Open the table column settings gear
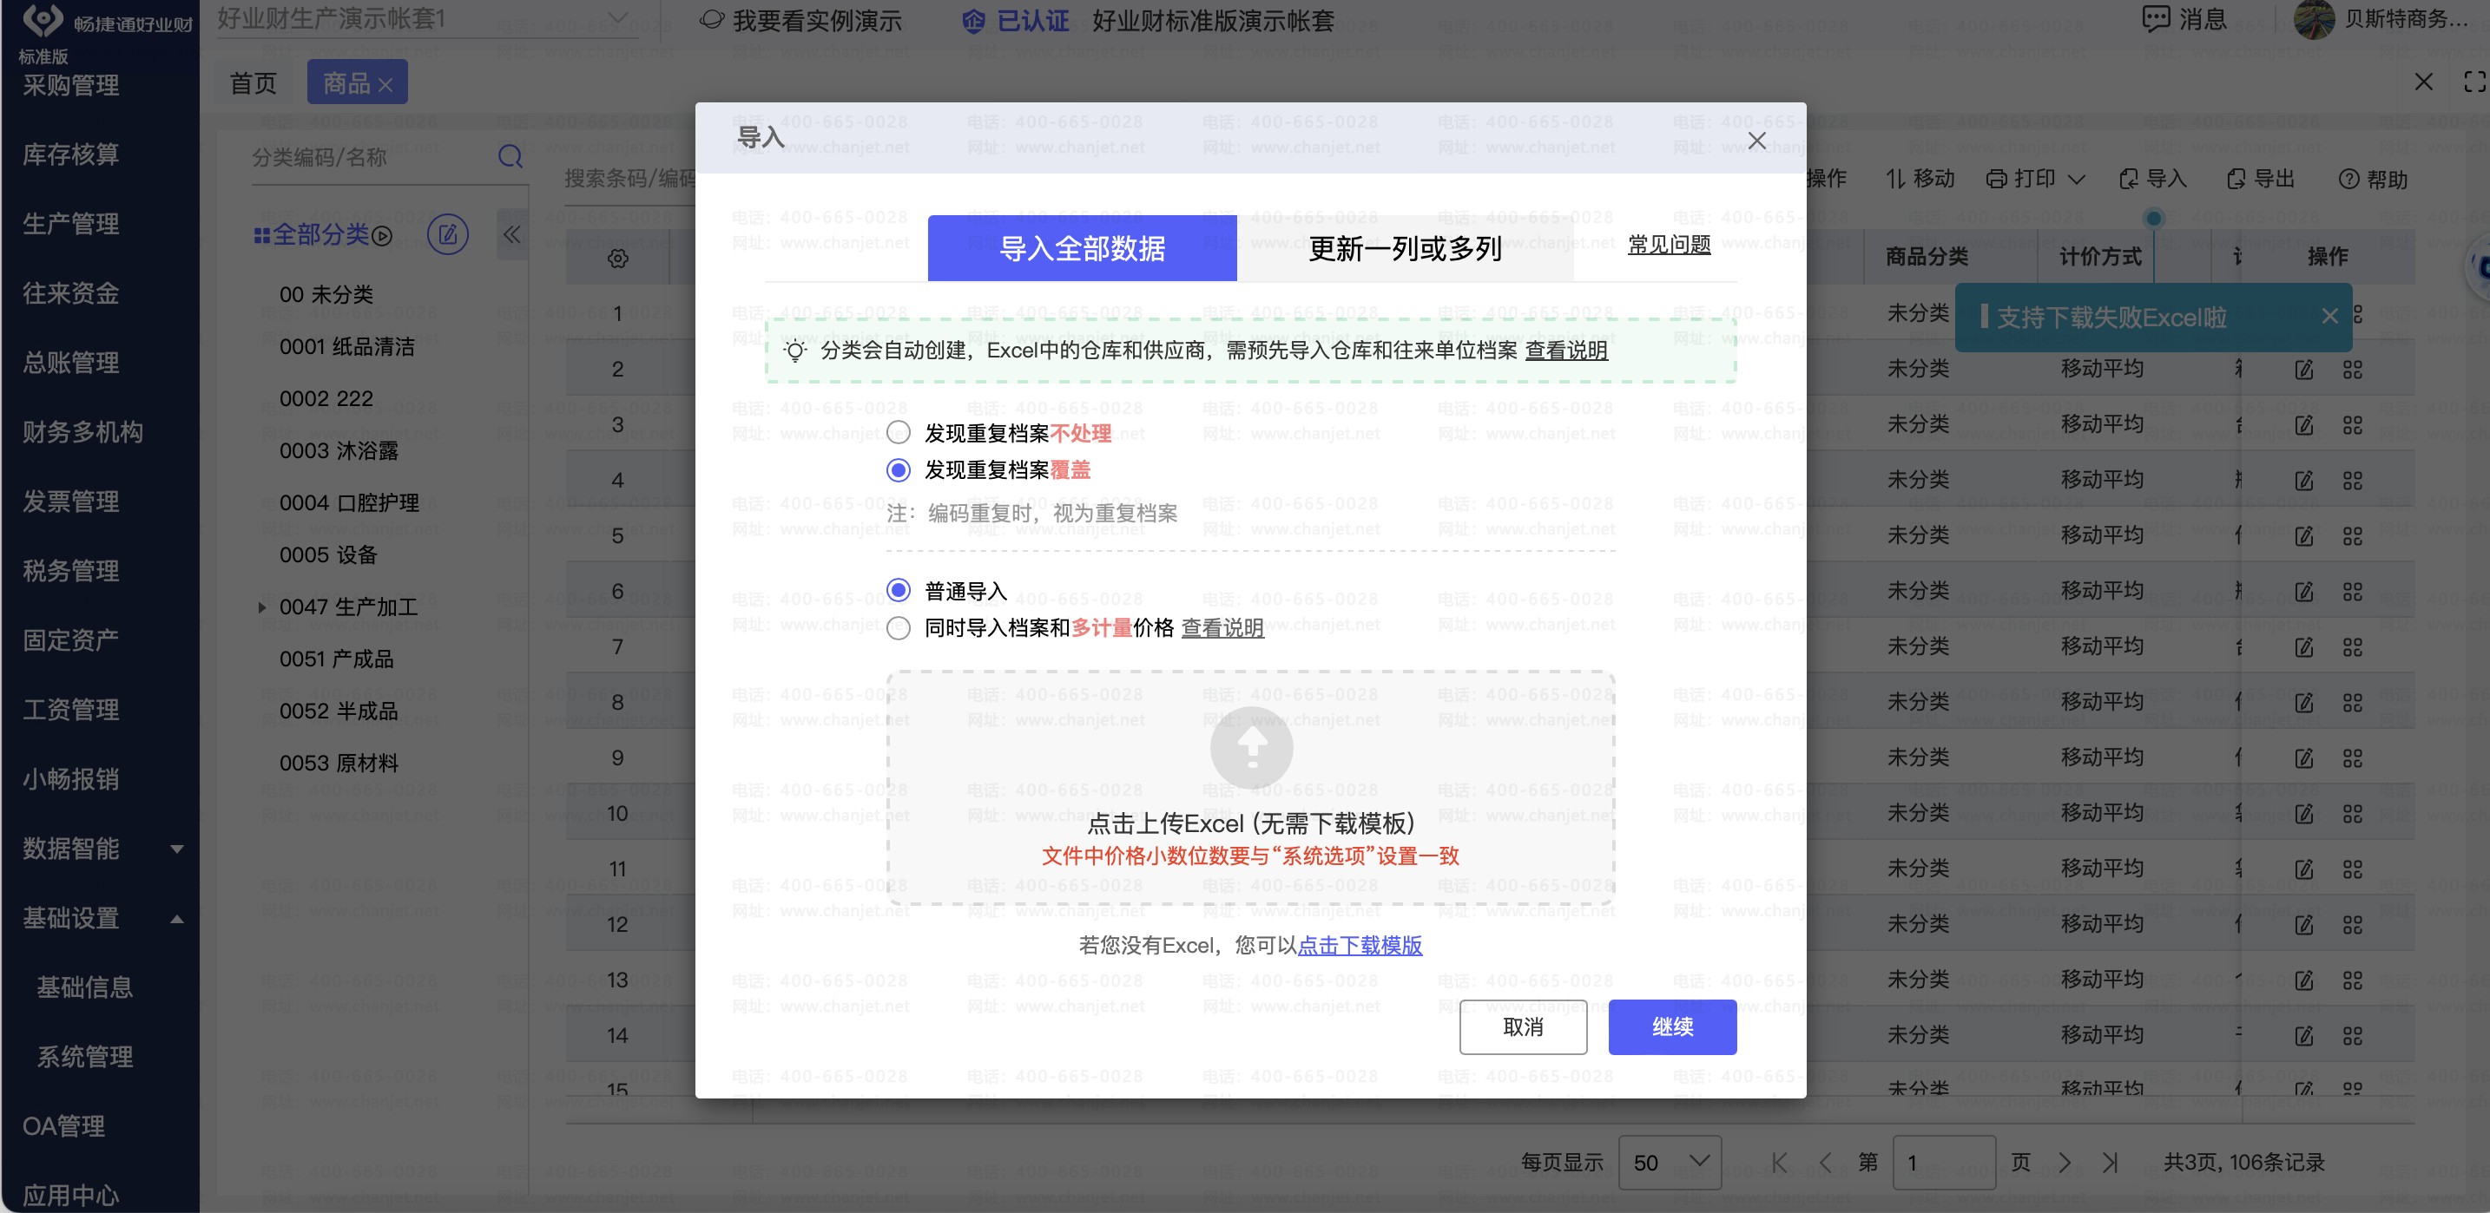The image size is (2490, 1213). (x=617, y=258)
